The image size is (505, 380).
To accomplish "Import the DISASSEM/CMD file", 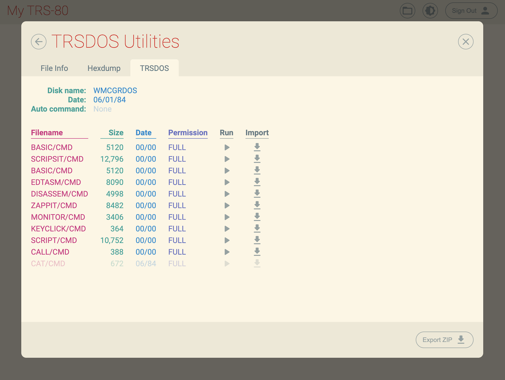I will click(x=257, y=194).
